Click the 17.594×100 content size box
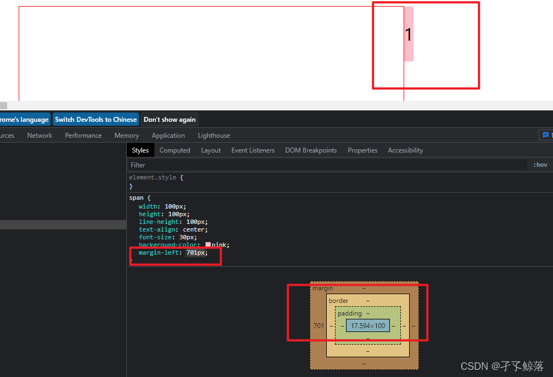This screenshot has height=377, width=553. click(x=368, y=325)
